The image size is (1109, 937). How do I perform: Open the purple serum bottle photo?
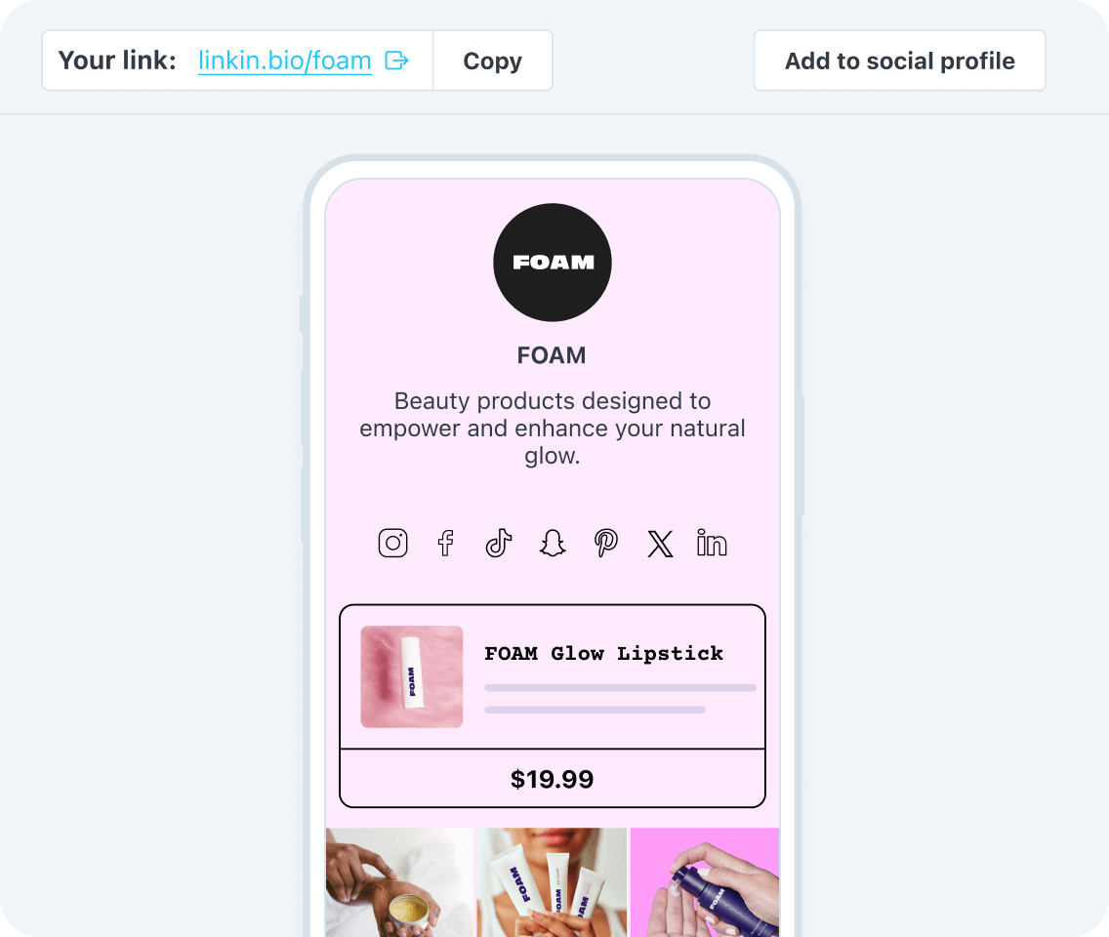705,882
